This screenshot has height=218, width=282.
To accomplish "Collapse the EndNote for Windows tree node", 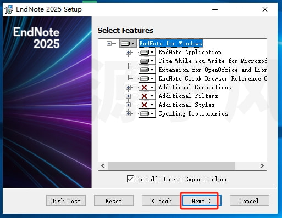I will [109, 43].
